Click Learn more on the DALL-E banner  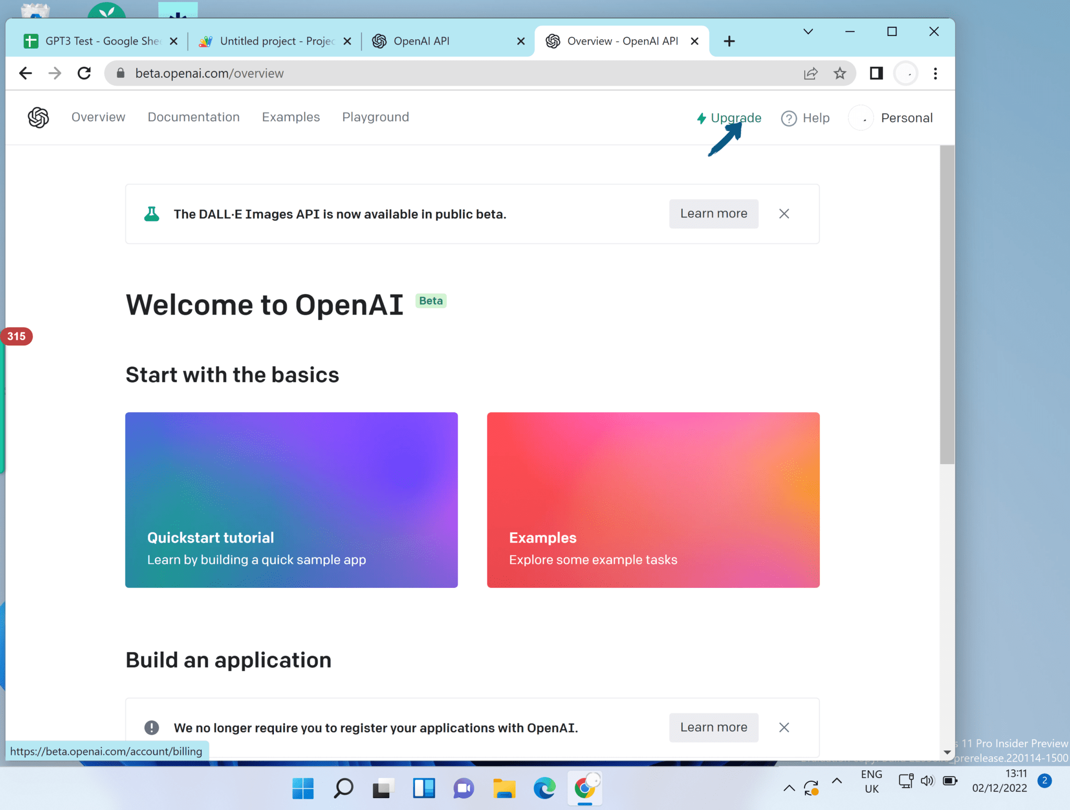point(714,214)
